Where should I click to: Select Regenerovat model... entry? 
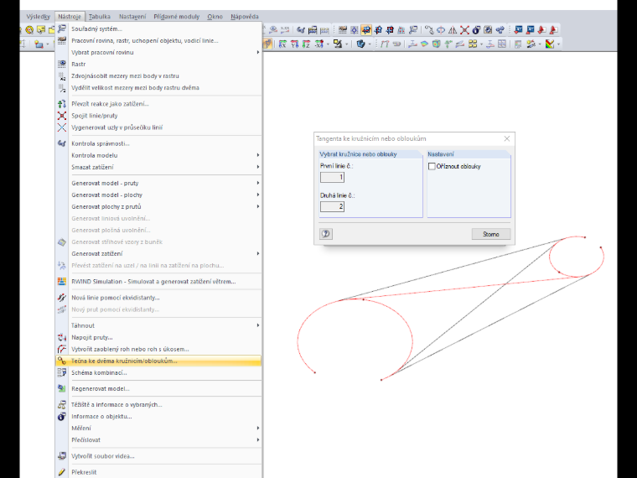tap(158, 388)
